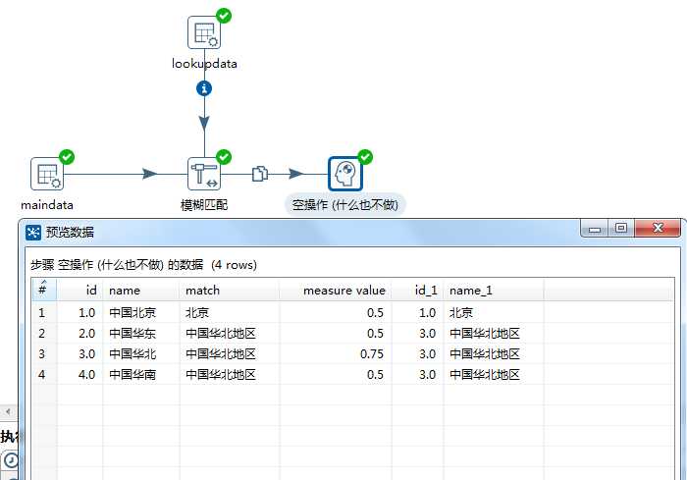Select name cell 中国北京 in row 1
This screenshot has height=480, width=687.
tap(141, 312)
